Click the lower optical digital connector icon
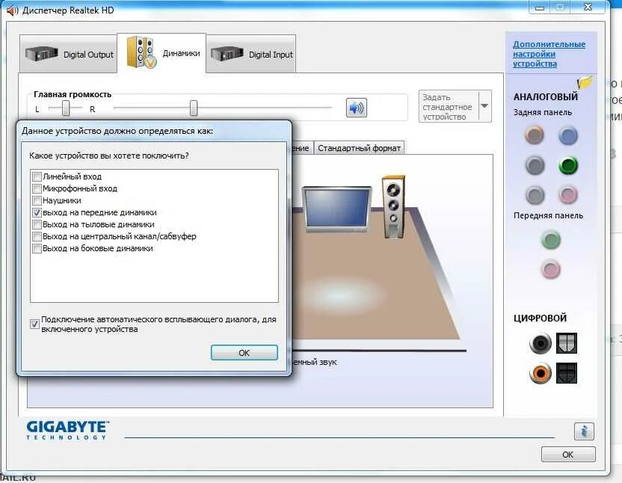The height and width of the screenshot is (483, 622). point(567,373)
